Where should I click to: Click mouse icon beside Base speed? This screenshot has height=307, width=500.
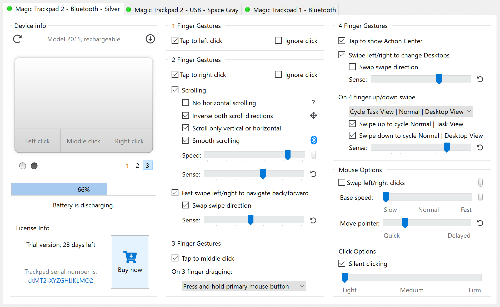coord(481,197)
